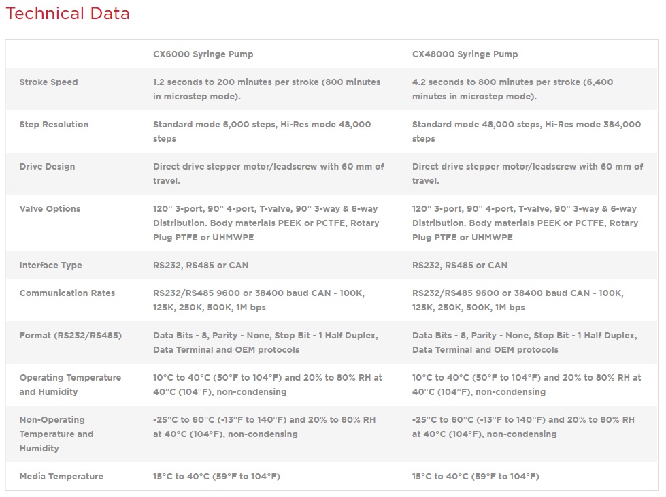Screen dimensions: 666x497
Task: Select the CX48000 Syringe Pump column header
Action: (x=465, y=54)
